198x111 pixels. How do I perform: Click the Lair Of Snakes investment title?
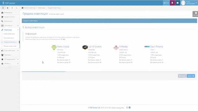coord(95,47)
